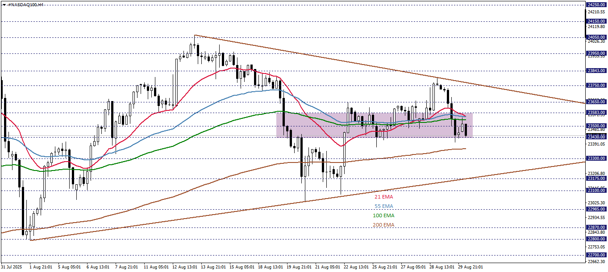This screenshot has width=608, height=272.
Task: Click the 12 Aug 13:01 time label
Action: click(185, 267)
